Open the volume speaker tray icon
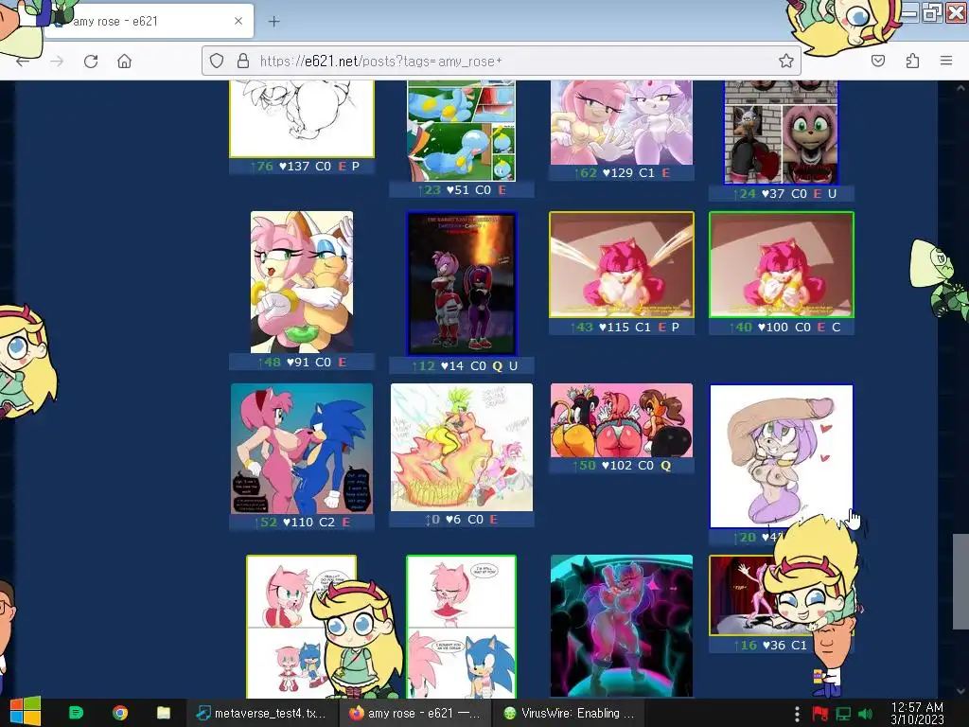Viewport: 969px width, 727px height. pos(866,714)
